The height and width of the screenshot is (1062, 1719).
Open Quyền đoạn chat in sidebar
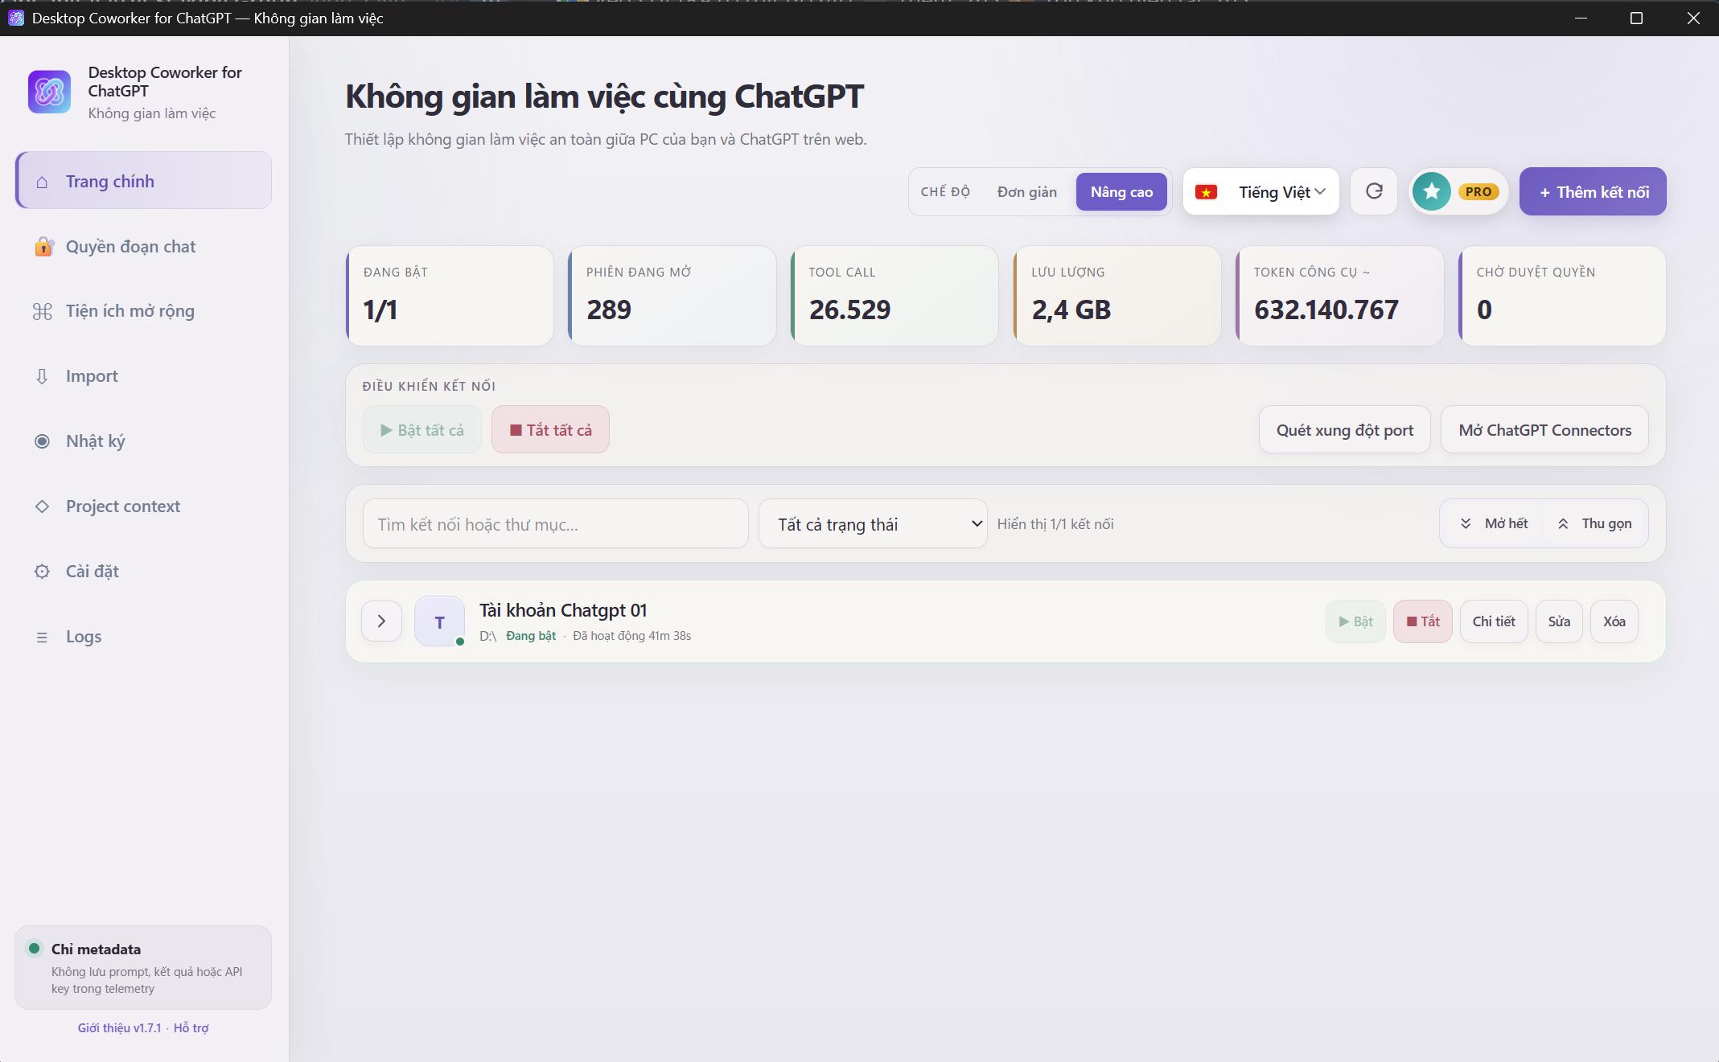[x=143, y=247]
